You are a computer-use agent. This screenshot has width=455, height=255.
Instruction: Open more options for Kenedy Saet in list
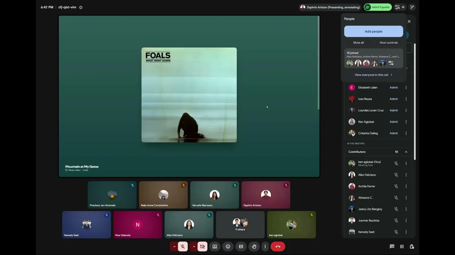tap(406, 232)
